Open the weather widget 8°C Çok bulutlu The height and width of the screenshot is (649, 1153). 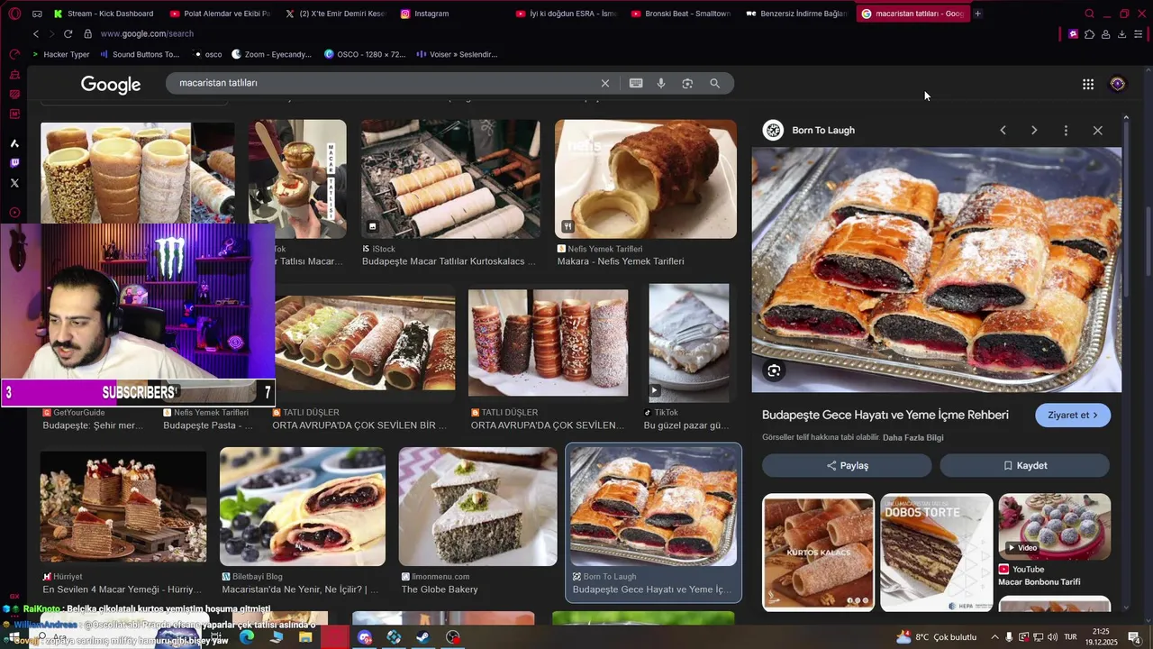936,637
